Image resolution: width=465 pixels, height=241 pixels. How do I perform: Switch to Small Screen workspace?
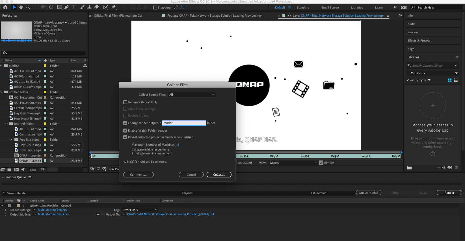click(330, 8)
